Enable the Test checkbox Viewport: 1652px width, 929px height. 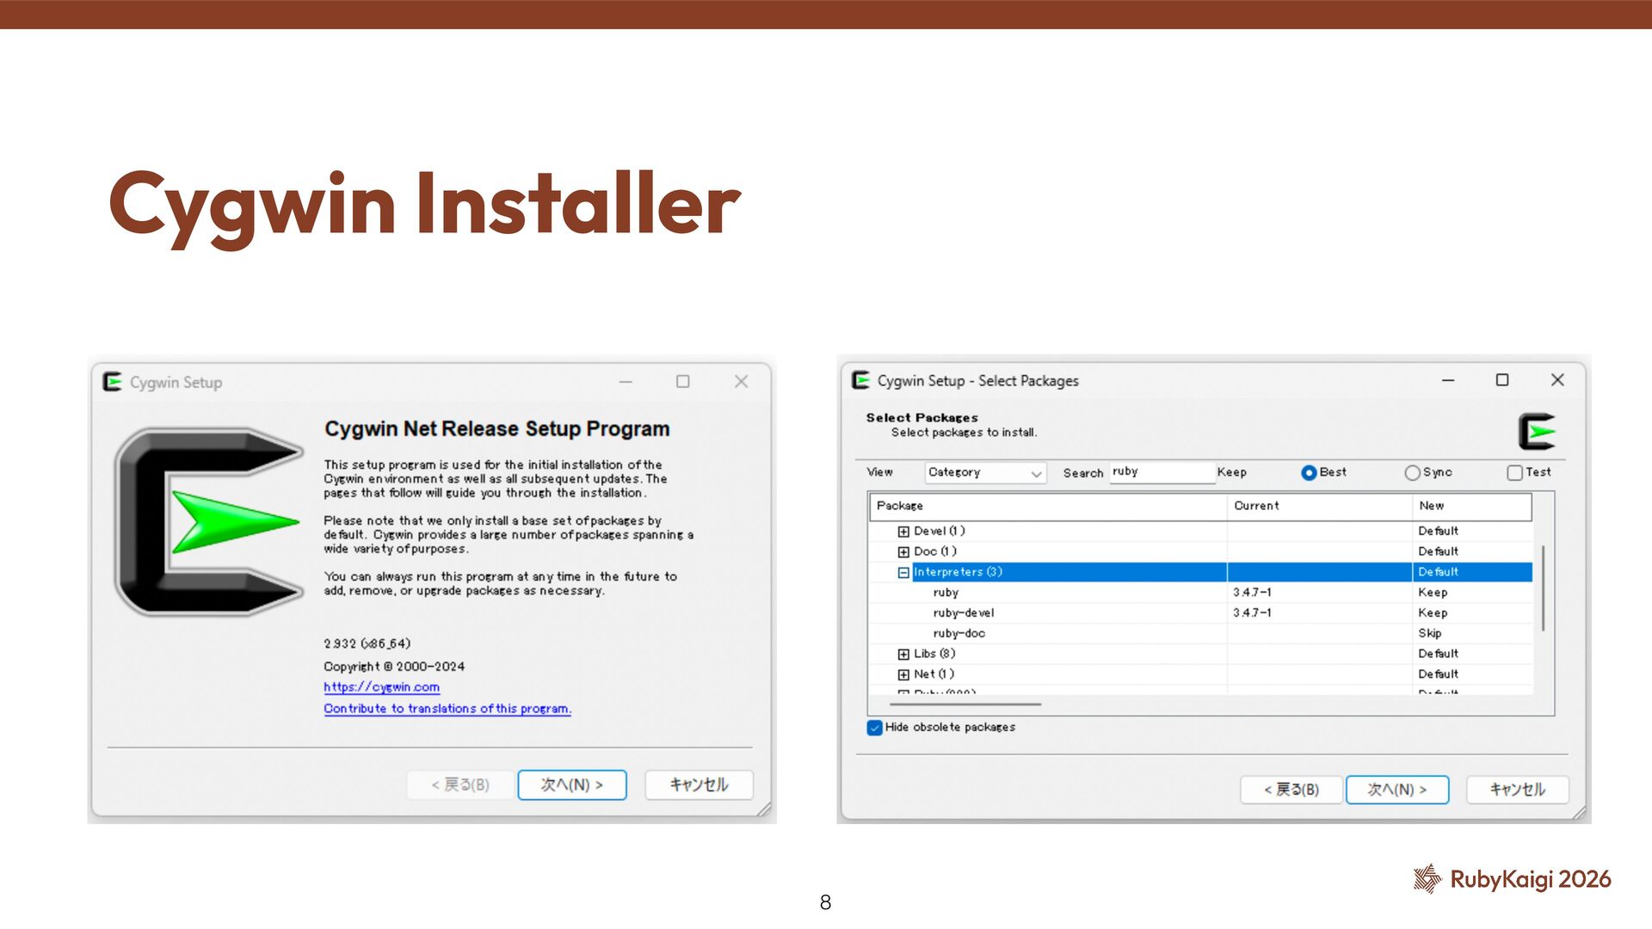[1514, 472]
